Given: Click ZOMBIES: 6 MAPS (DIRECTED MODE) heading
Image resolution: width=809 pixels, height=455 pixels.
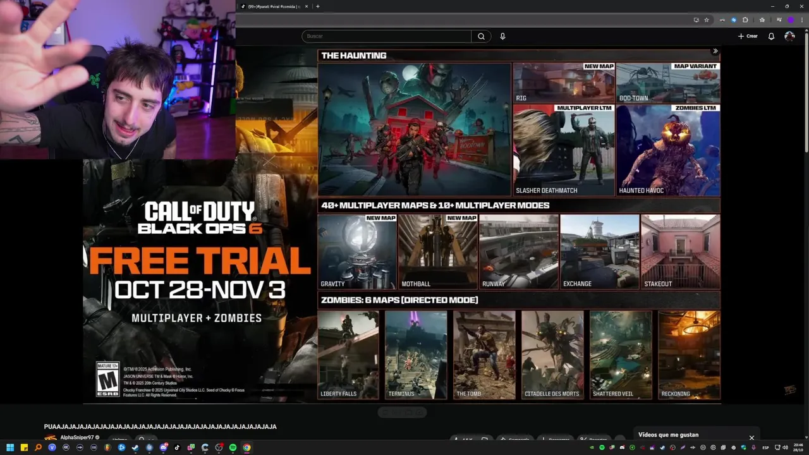Looking at the screenshot, I should pyautogui.click(x=399, y=300).
